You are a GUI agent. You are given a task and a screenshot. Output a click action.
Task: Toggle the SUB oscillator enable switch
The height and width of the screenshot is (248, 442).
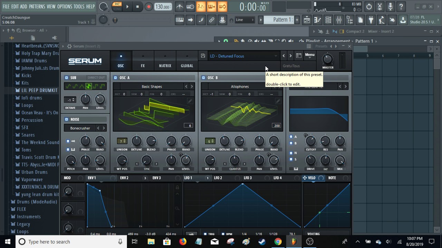click(x=66, y=78)
